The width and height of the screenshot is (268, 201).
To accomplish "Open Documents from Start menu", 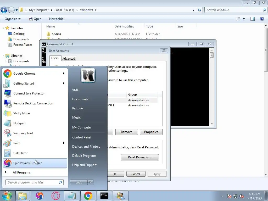I will 80,99.
